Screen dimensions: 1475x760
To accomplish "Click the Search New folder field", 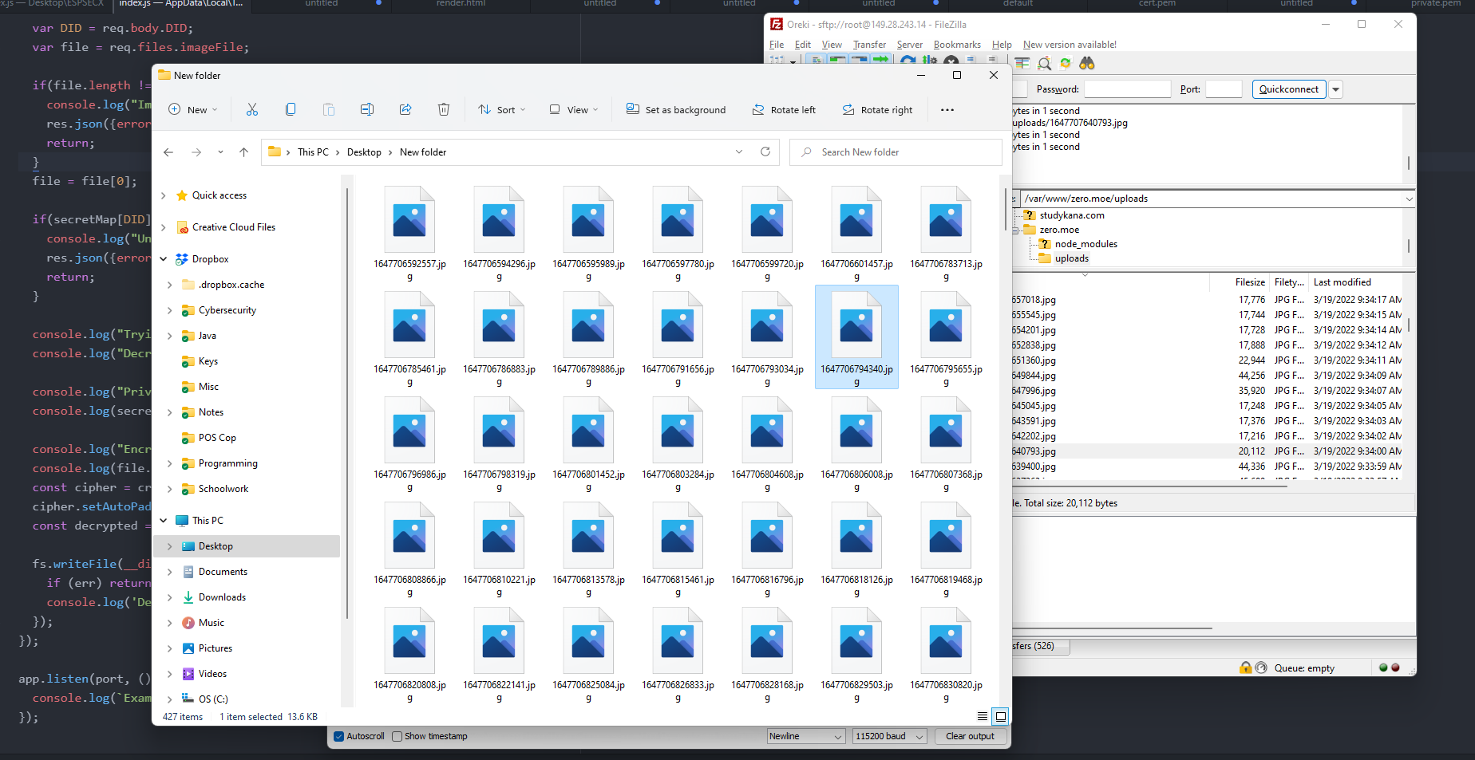I will 896,152.
